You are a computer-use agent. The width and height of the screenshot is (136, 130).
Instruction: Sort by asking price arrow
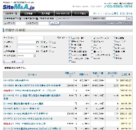click(98, 76)
